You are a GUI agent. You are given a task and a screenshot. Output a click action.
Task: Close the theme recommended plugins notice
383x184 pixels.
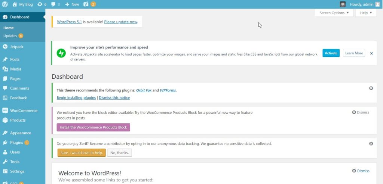pos(371,88)
